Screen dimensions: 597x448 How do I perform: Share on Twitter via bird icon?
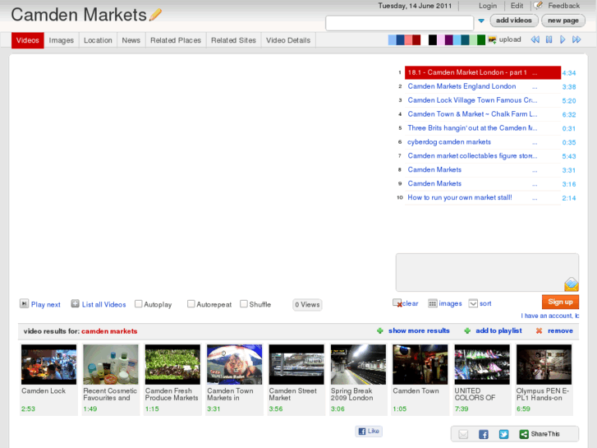(503, 434)
